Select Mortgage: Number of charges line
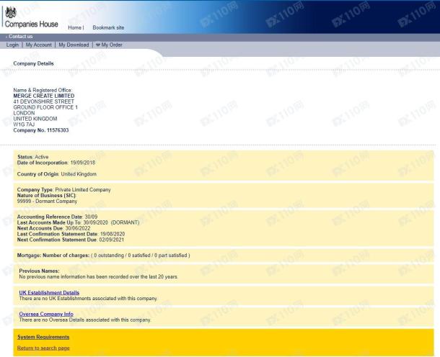The height and width of the screenshot is (357, 440). [x=104, y=256]
